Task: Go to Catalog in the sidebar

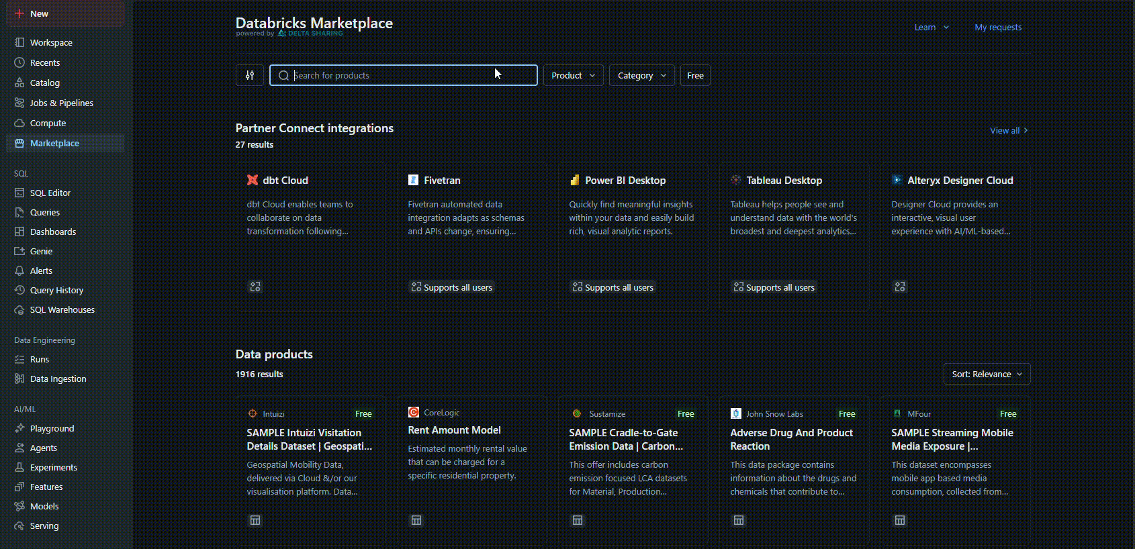Action: 45,83
